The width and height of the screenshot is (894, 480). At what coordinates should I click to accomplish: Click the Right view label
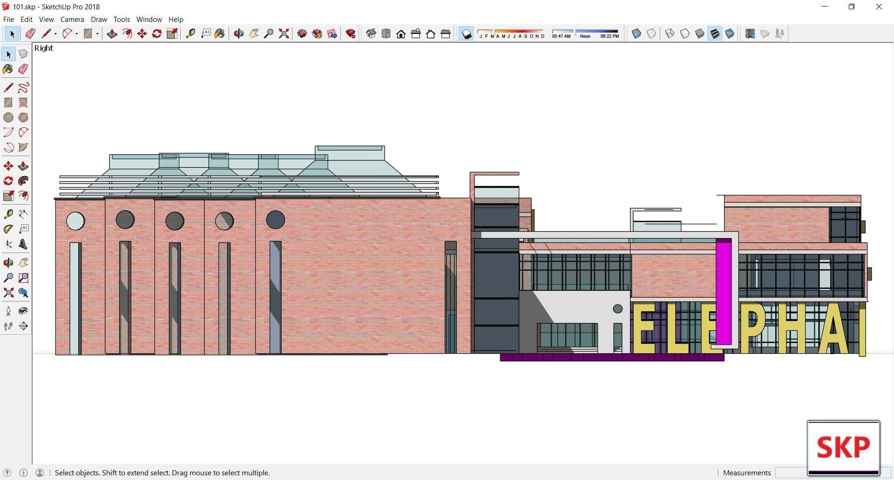point(44,48)
